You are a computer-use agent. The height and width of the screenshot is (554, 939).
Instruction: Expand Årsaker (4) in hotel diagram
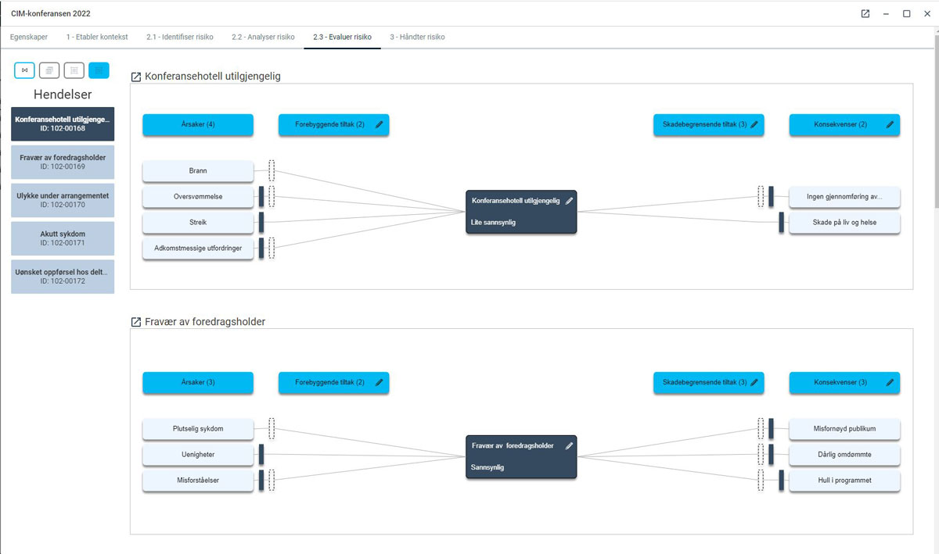click(198, 125)
